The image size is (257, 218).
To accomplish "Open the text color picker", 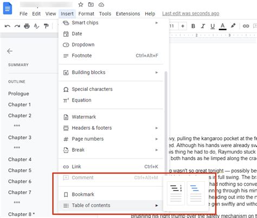I will [222, 27].
